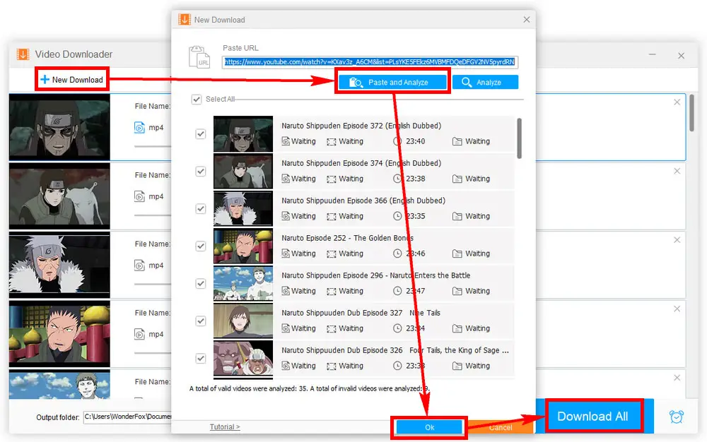This screenshot has width=707, height=442.
Task: Click size folder icon for Episode 326 row
Action: (x=457, y=366)
